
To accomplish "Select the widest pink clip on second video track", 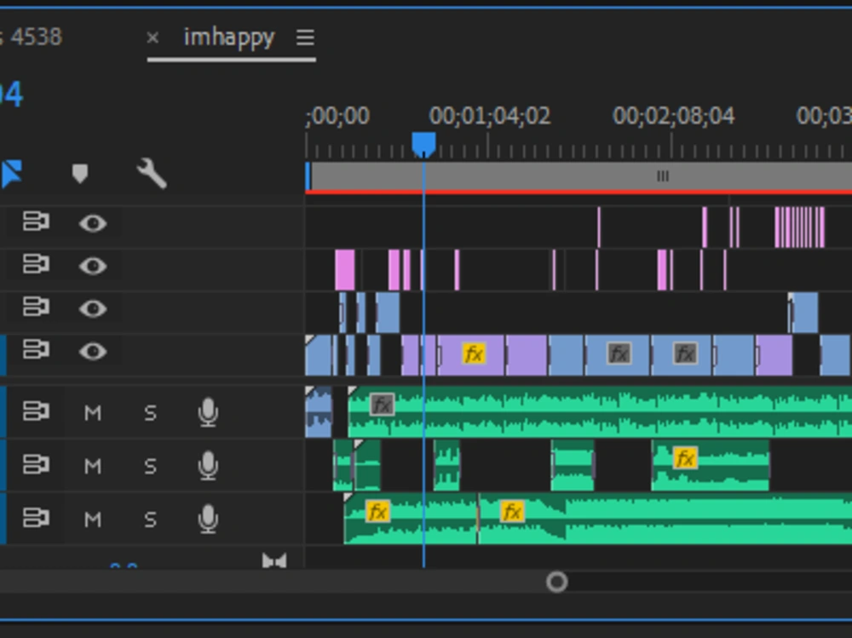I will tap(345, 269).
